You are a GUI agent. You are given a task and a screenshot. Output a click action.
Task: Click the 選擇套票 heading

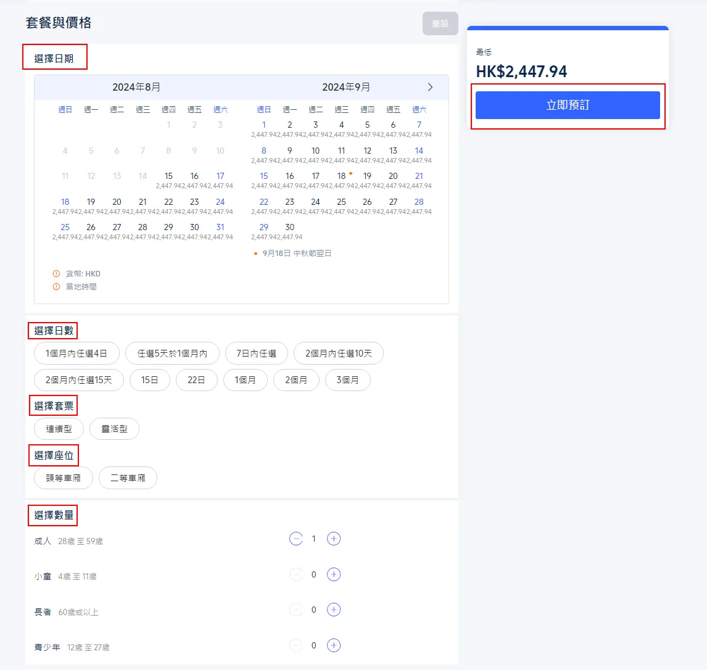tap(54, 406)
